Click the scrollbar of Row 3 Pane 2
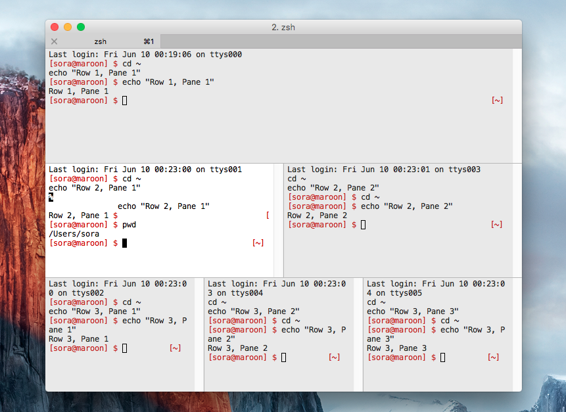 [x=358, y=334]
